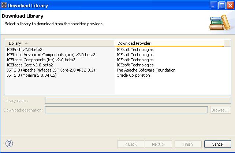Click the Eclipse gear icon in title bar
Screen dimensions: 235x153
4,5
